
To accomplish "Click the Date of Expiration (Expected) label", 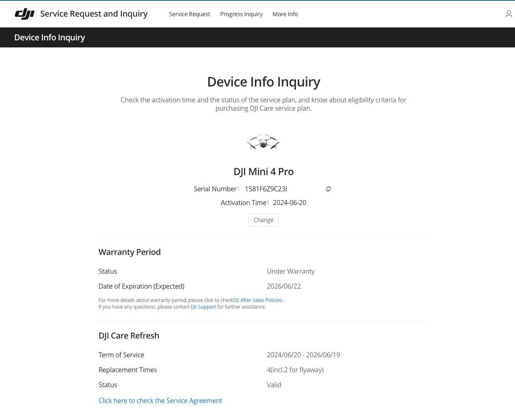I will 141,286.
